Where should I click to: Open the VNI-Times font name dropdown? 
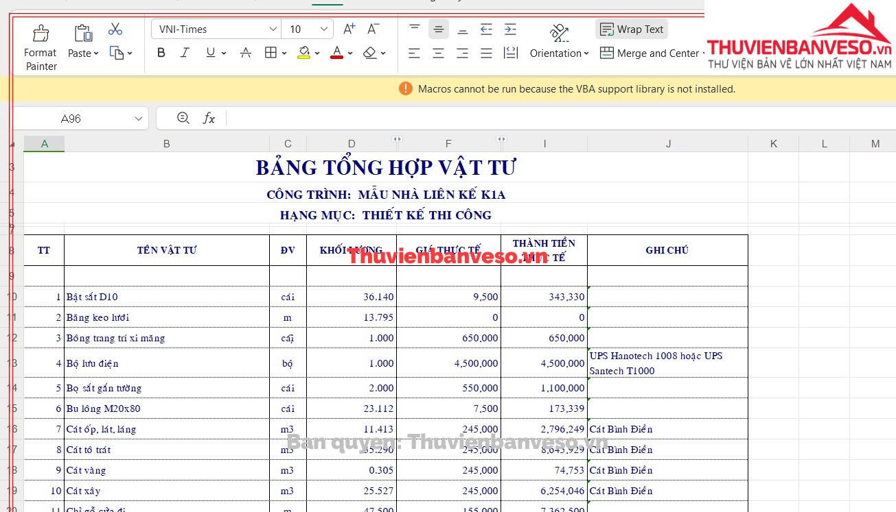click(273, 29)
